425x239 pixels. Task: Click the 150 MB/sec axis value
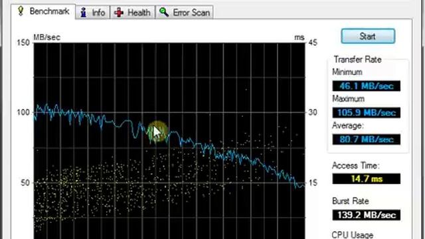[23, 42]
